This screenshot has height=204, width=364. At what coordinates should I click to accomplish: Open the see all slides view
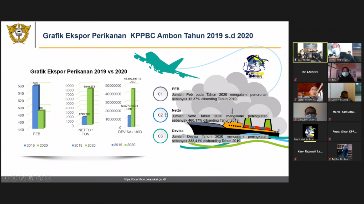(31, 178)
